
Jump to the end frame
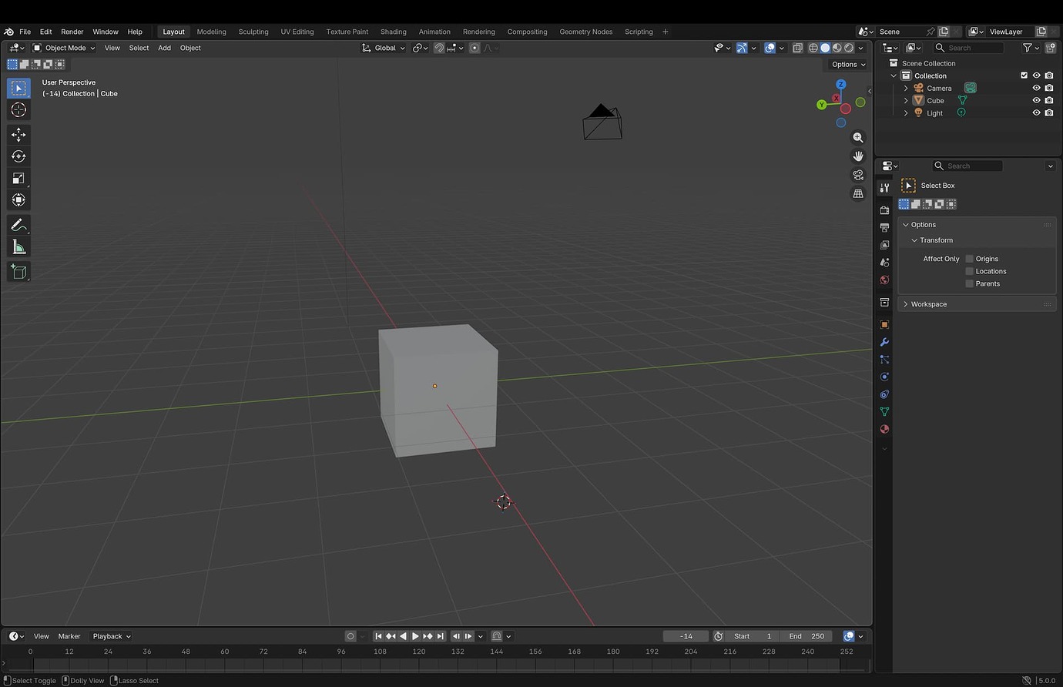click(441, 636)
